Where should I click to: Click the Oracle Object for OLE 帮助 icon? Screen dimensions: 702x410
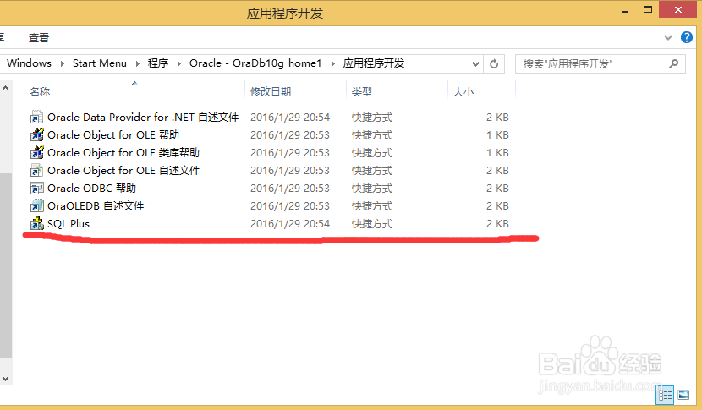coord(36,134)
